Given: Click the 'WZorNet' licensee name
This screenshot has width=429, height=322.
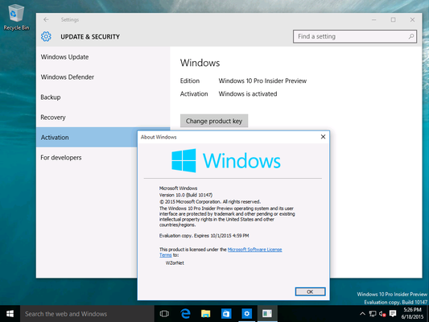Looking at the screenshot, I should point(175,263).
